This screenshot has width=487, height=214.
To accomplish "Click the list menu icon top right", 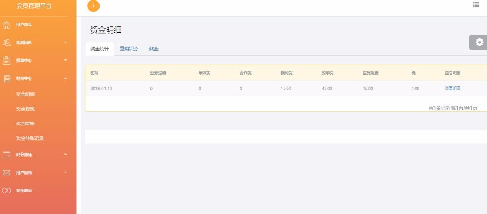I will [476, 5].
